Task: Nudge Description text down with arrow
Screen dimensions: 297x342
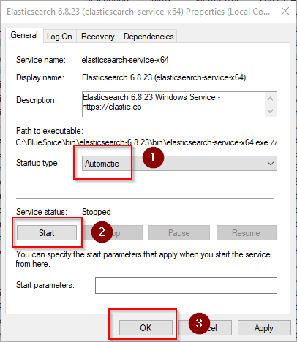Action: (x=270, y=111)
